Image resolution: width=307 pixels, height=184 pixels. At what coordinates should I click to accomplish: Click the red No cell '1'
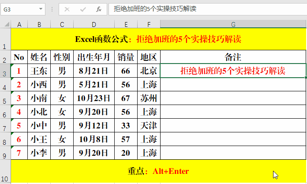[19, 71]
